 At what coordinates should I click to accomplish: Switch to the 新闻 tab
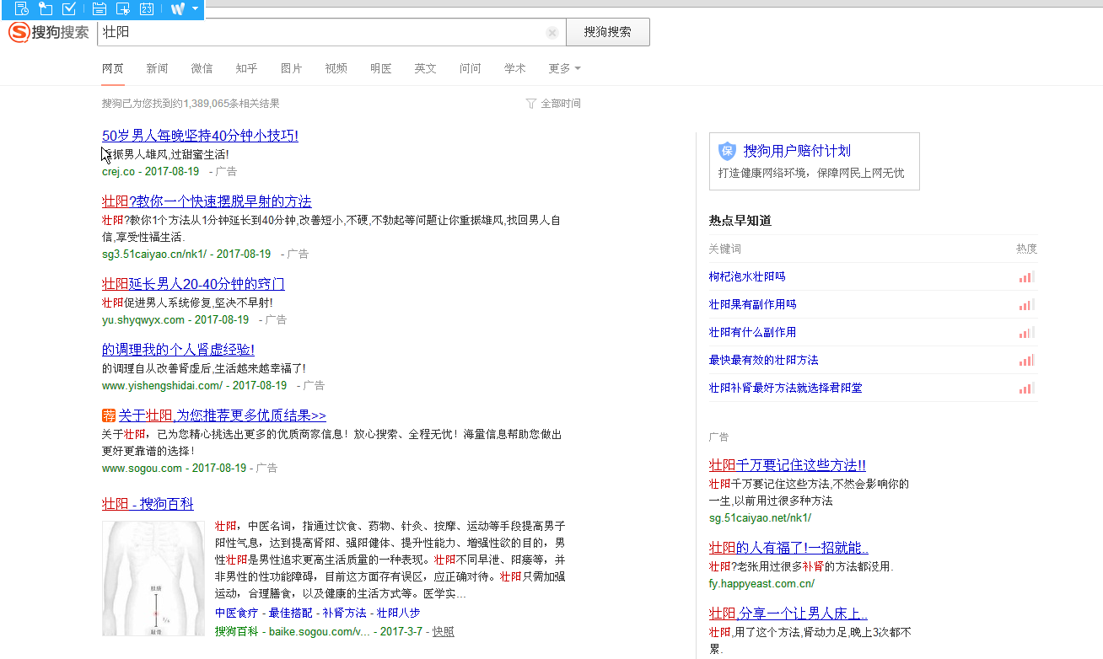coord(157,68)
